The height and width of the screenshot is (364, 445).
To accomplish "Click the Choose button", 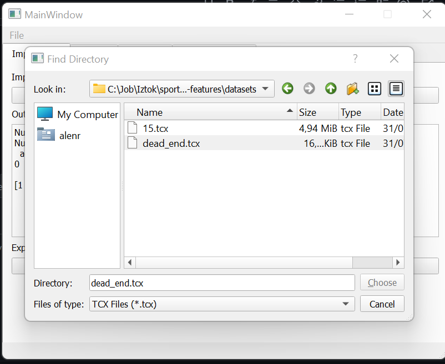I will point(382,282).
